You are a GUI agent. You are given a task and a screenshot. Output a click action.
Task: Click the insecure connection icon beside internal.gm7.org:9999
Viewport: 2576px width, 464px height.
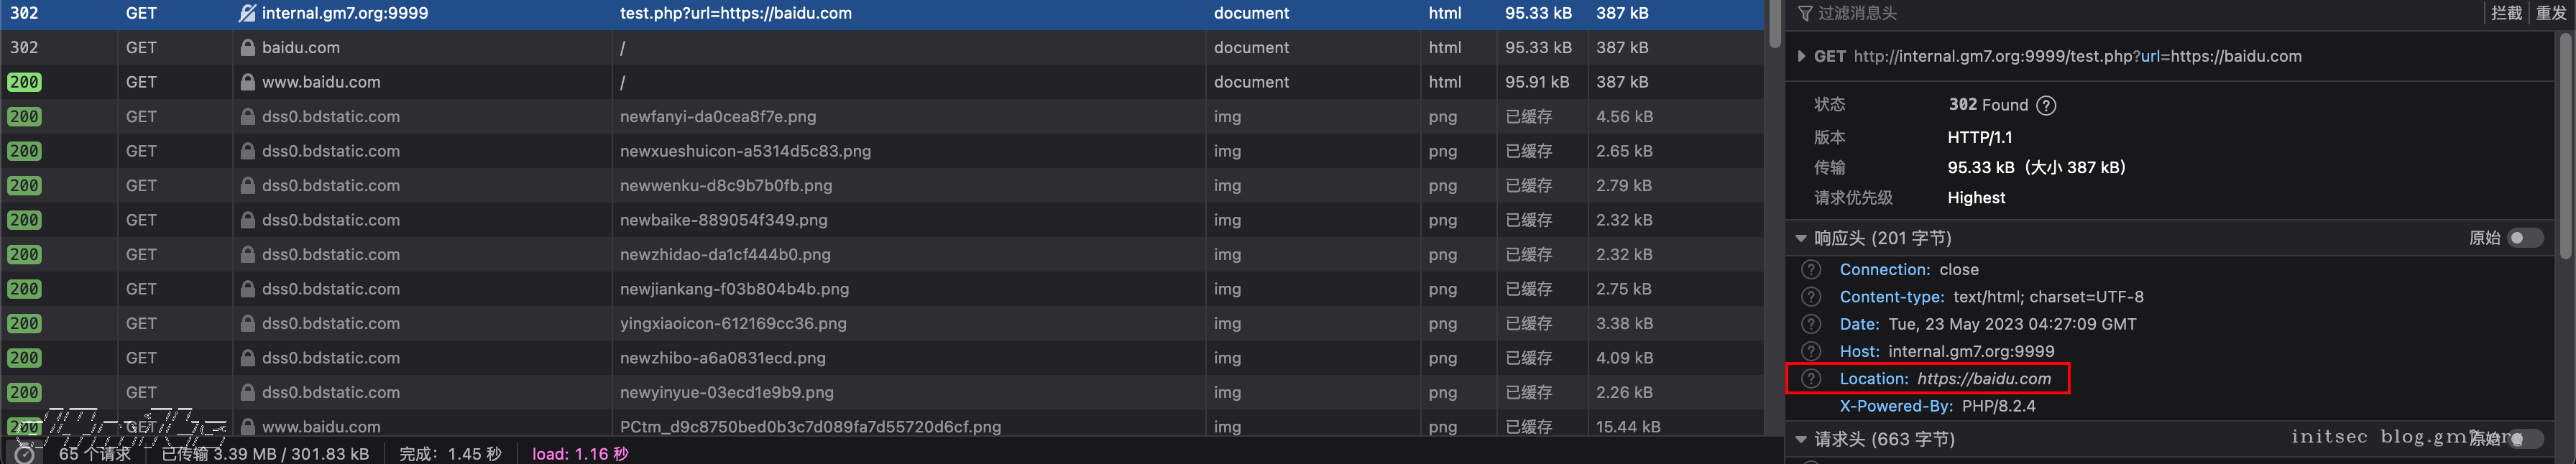pyautogui.click(x=247, y=13)
